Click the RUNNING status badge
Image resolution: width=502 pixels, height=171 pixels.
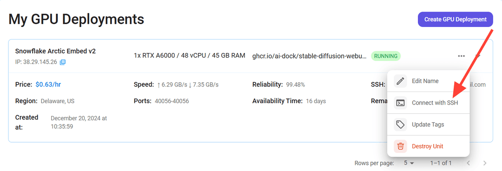pyautogui.click(x=386, y=56)
